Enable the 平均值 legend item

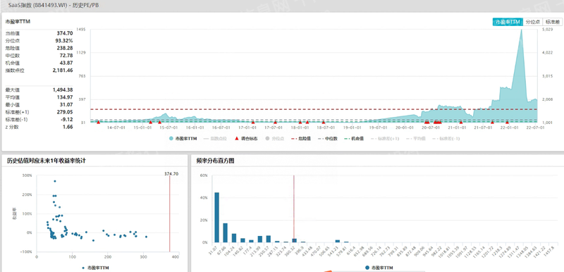415,138
